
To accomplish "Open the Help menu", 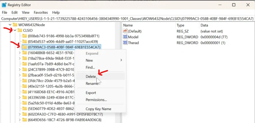I will click(56, 13).
